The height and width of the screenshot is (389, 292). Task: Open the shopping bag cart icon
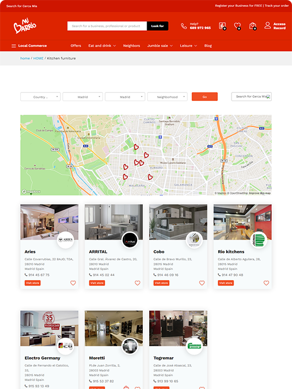(x=253, y=26)
